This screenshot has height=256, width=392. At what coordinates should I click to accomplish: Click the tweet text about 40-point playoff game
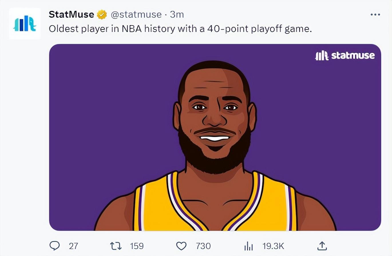coord(180,29)
